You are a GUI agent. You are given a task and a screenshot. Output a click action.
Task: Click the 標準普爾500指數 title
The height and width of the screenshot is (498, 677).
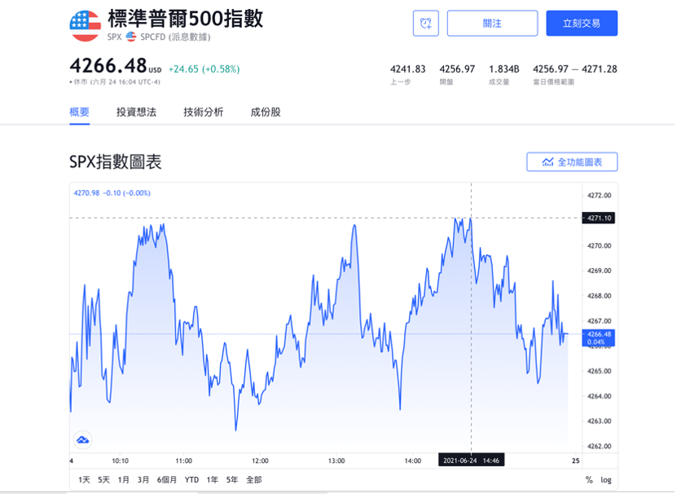click(x=186, y=19)
